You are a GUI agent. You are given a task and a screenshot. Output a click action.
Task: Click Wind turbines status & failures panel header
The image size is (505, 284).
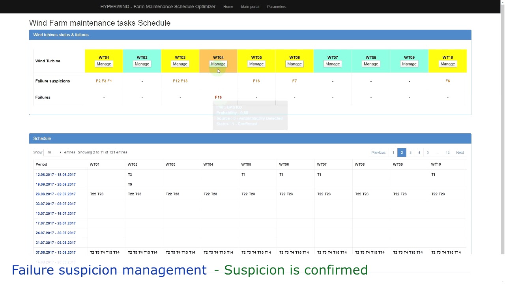pyautogui.click(x=250, y=35)
